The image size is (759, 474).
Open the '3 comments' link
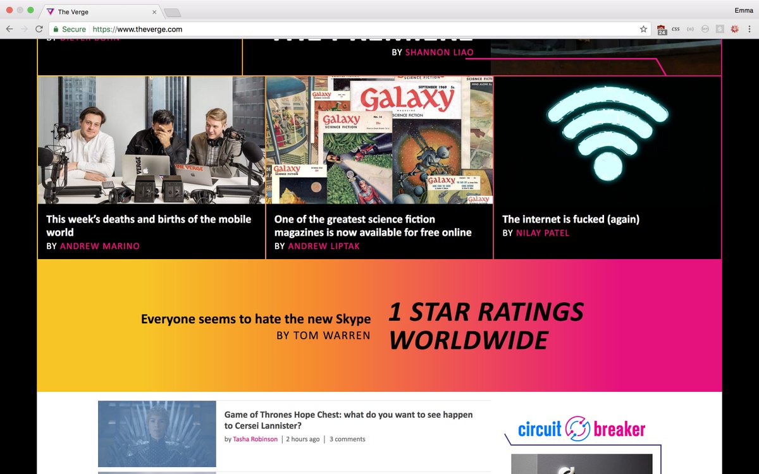(x=347, y=439)
